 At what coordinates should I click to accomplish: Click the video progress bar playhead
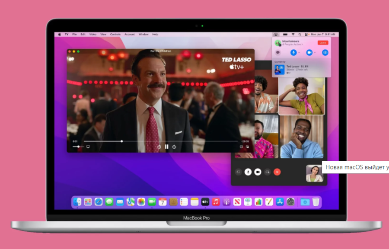coord(122,141)
